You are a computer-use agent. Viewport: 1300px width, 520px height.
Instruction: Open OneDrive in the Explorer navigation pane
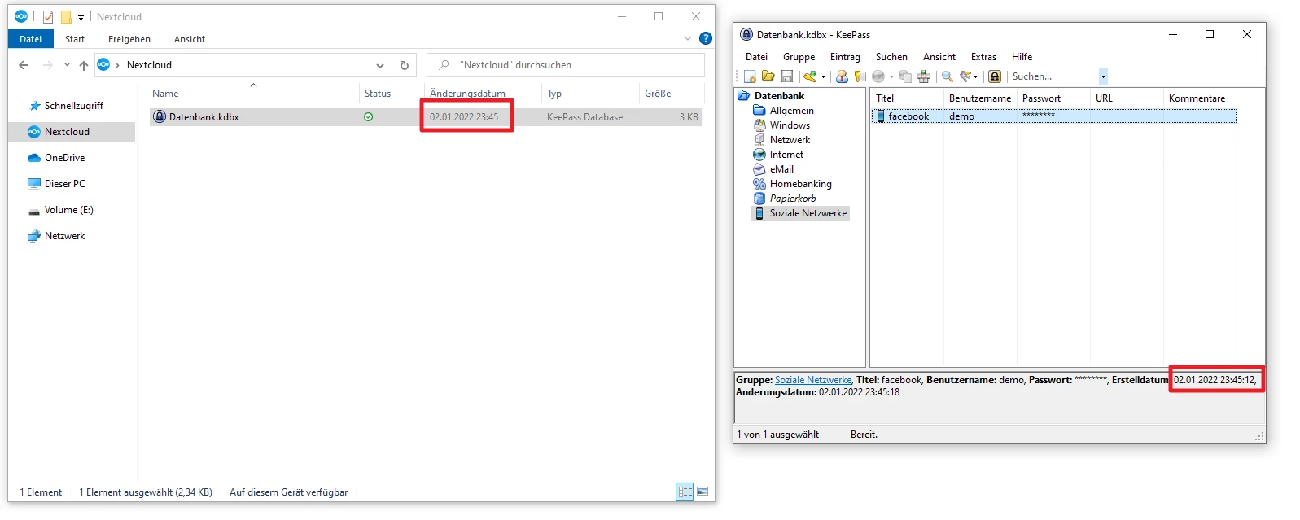[64, 158]
